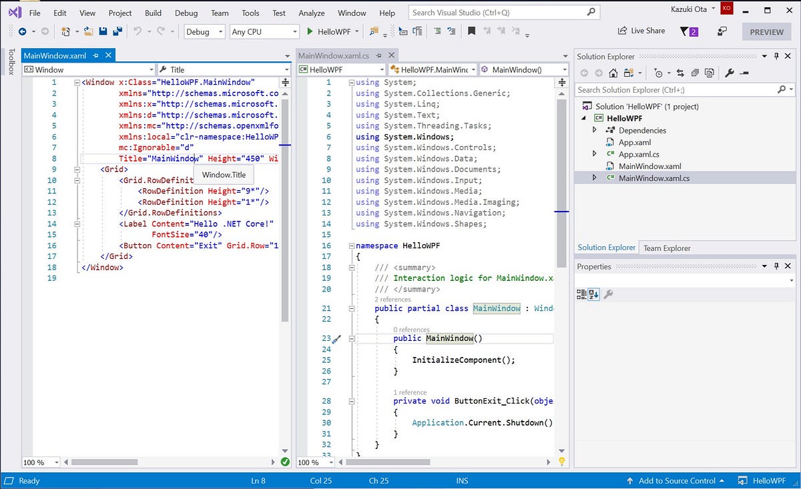
Task: Switch to the Team Explorer tab
Action: [x=666, y=248]
